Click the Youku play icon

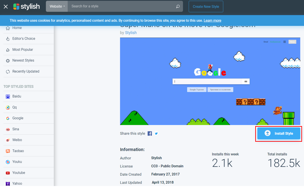click(8, 162)
